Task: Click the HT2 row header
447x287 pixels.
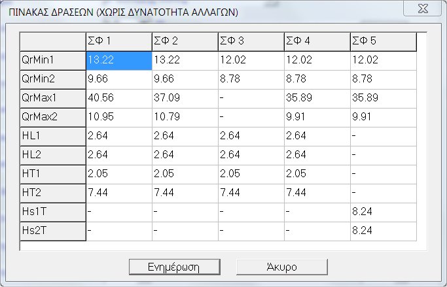Action: [x=53, y=193]
